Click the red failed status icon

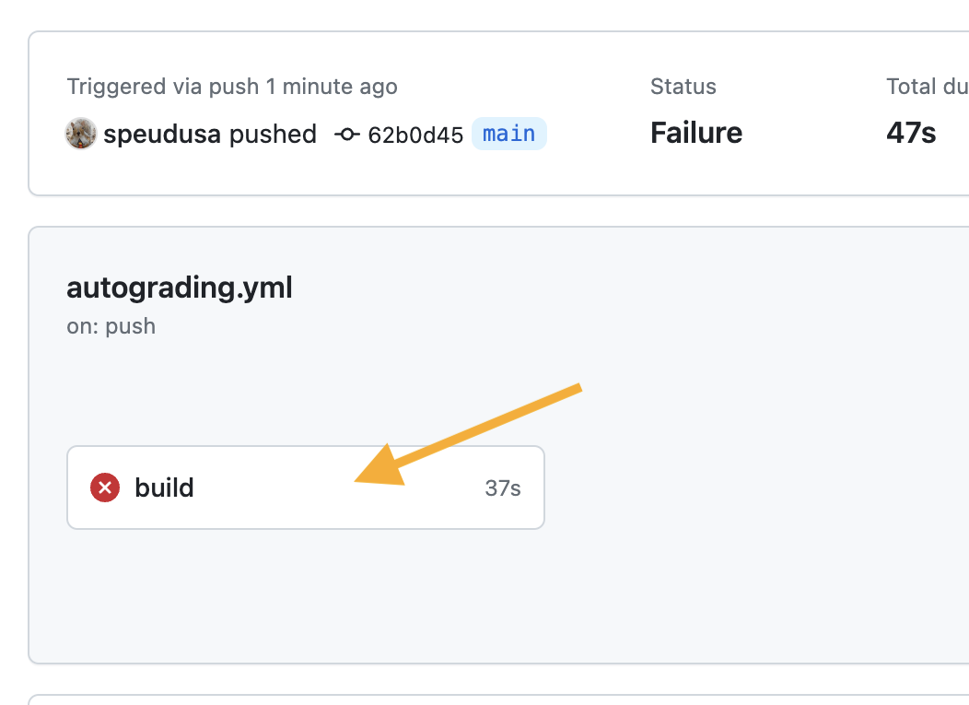click(x=105, y=488)
